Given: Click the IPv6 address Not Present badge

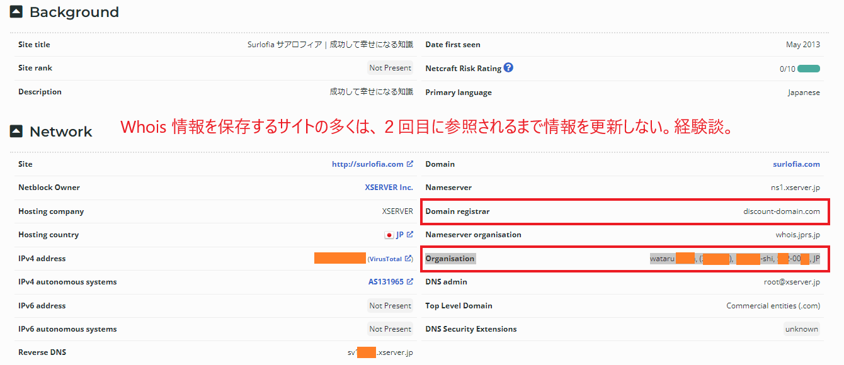Looking at the screenshot, I should tap(390, 306).
